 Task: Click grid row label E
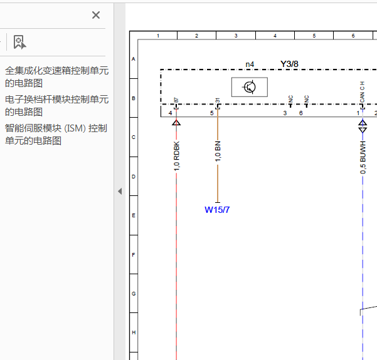click(134, 215)
